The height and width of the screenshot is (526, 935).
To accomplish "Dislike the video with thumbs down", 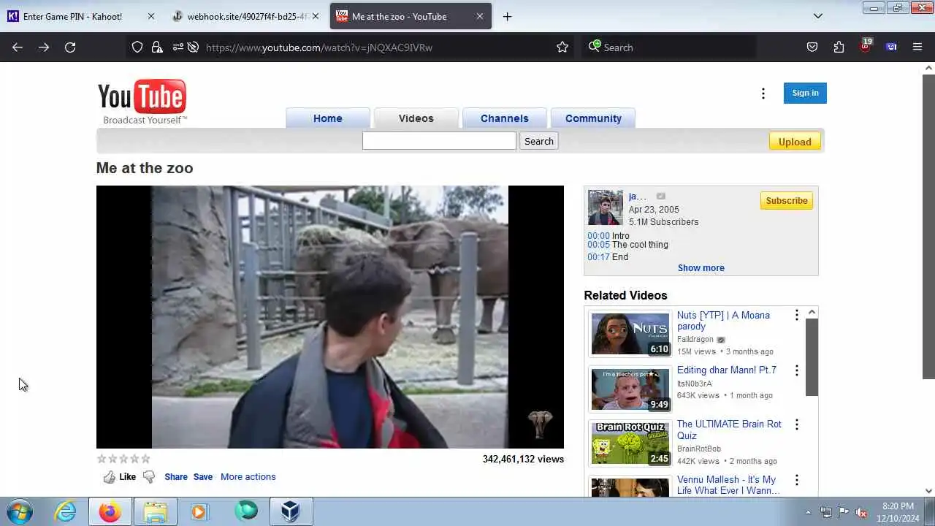I will (x=149, y=477).
